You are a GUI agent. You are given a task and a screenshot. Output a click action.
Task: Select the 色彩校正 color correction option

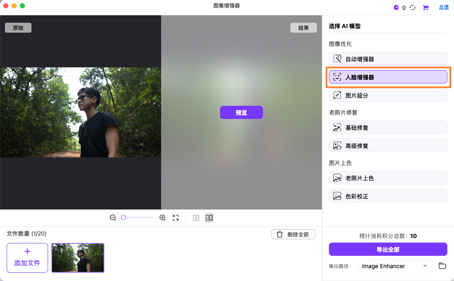[388, 195]
